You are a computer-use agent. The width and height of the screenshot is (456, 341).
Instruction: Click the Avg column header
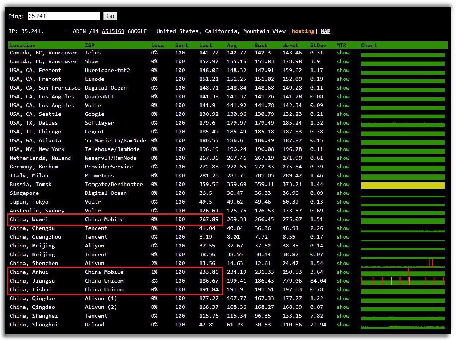pyautogui.click(x=232, y=45)
